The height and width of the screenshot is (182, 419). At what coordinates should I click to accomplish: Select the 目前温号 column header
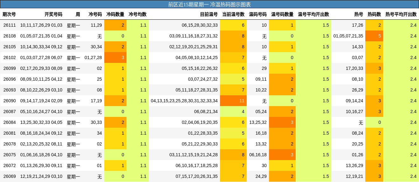pyautogui.click(x=209, y=14)
